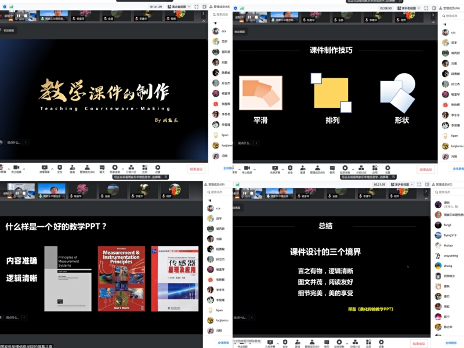Expand 共享屏幕 caret in the 02:06:50 meeting
This screenshot has height=348, width=464.
tap(282, 169)
